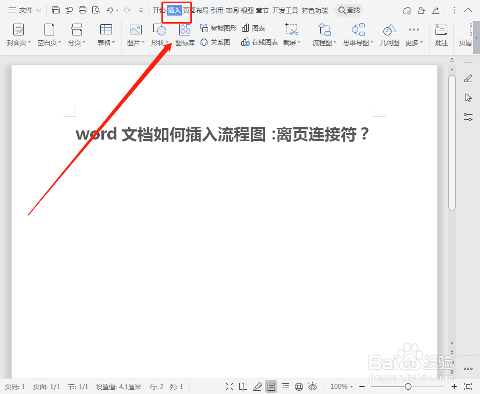
Task: Open the collaboration add-user icon
Action: coord(421,10)
